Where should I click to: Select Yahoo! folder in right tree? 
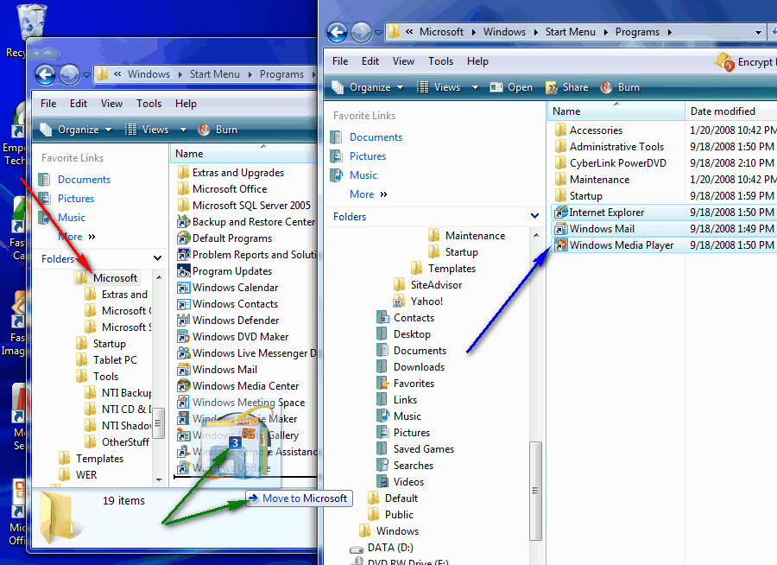click(x=418, y=302)
